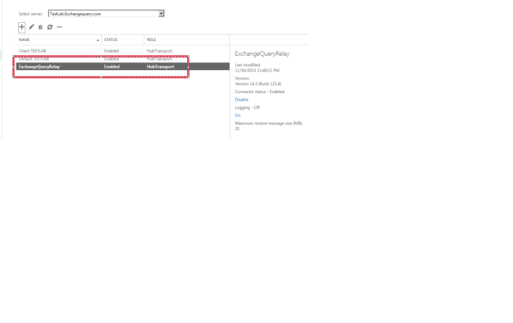This screenshot has width=513, height=323.
Task: Refresh the connector list
Action: [x=50, y=27]
